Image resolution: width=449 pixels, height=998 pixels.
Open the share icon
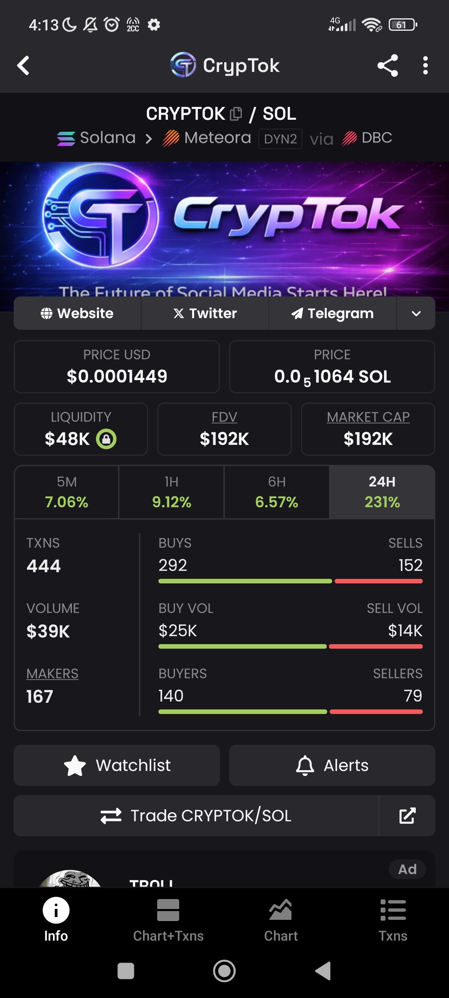tap(387, 66)
